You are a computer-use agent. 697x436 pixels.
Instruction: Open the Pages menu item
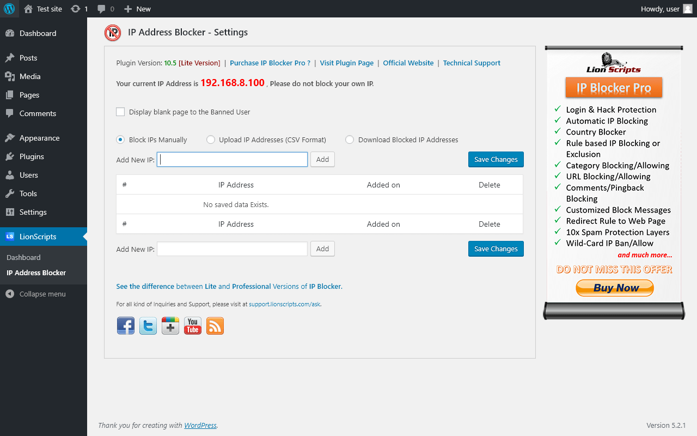click(x=44, y=95)
